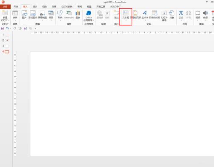Open the Review tab

click(80, 6)
